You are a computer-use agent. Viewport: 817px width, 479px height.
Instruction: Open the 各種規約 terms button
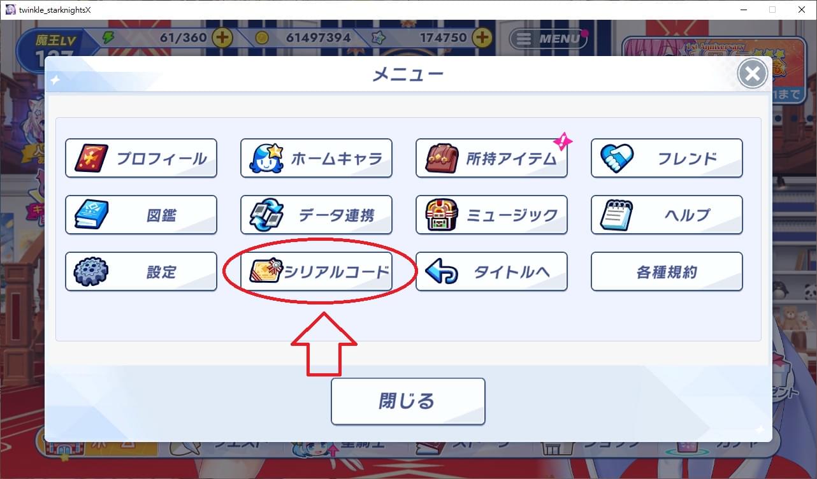coord(667,272)
